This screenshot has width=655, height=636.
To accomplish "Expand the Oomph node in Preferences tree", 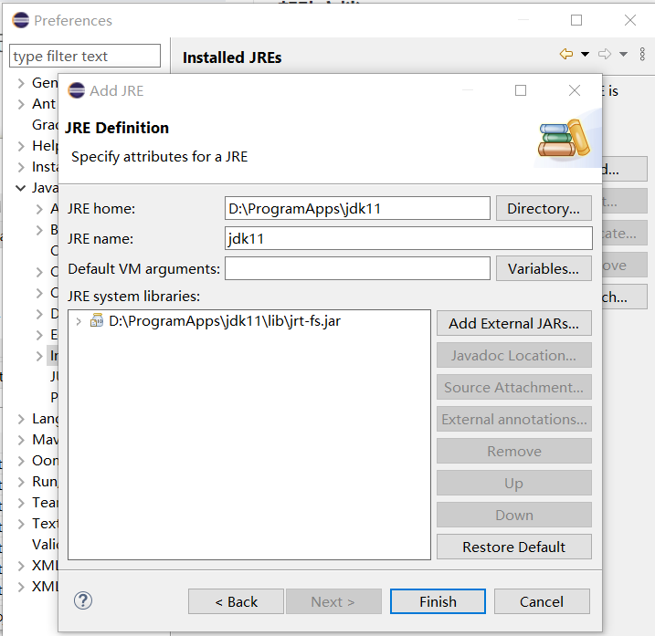I will pyautogui.click(x=21, y=461).
